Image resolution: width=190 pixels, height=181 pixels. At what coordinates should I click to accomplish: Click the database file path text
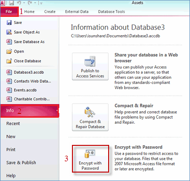(x=115, y=36)
